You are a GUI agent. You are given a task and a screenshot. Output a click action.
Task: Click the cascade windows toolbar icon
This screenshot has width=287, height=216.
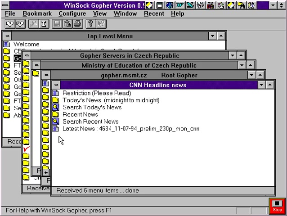(x=33, y=24)
